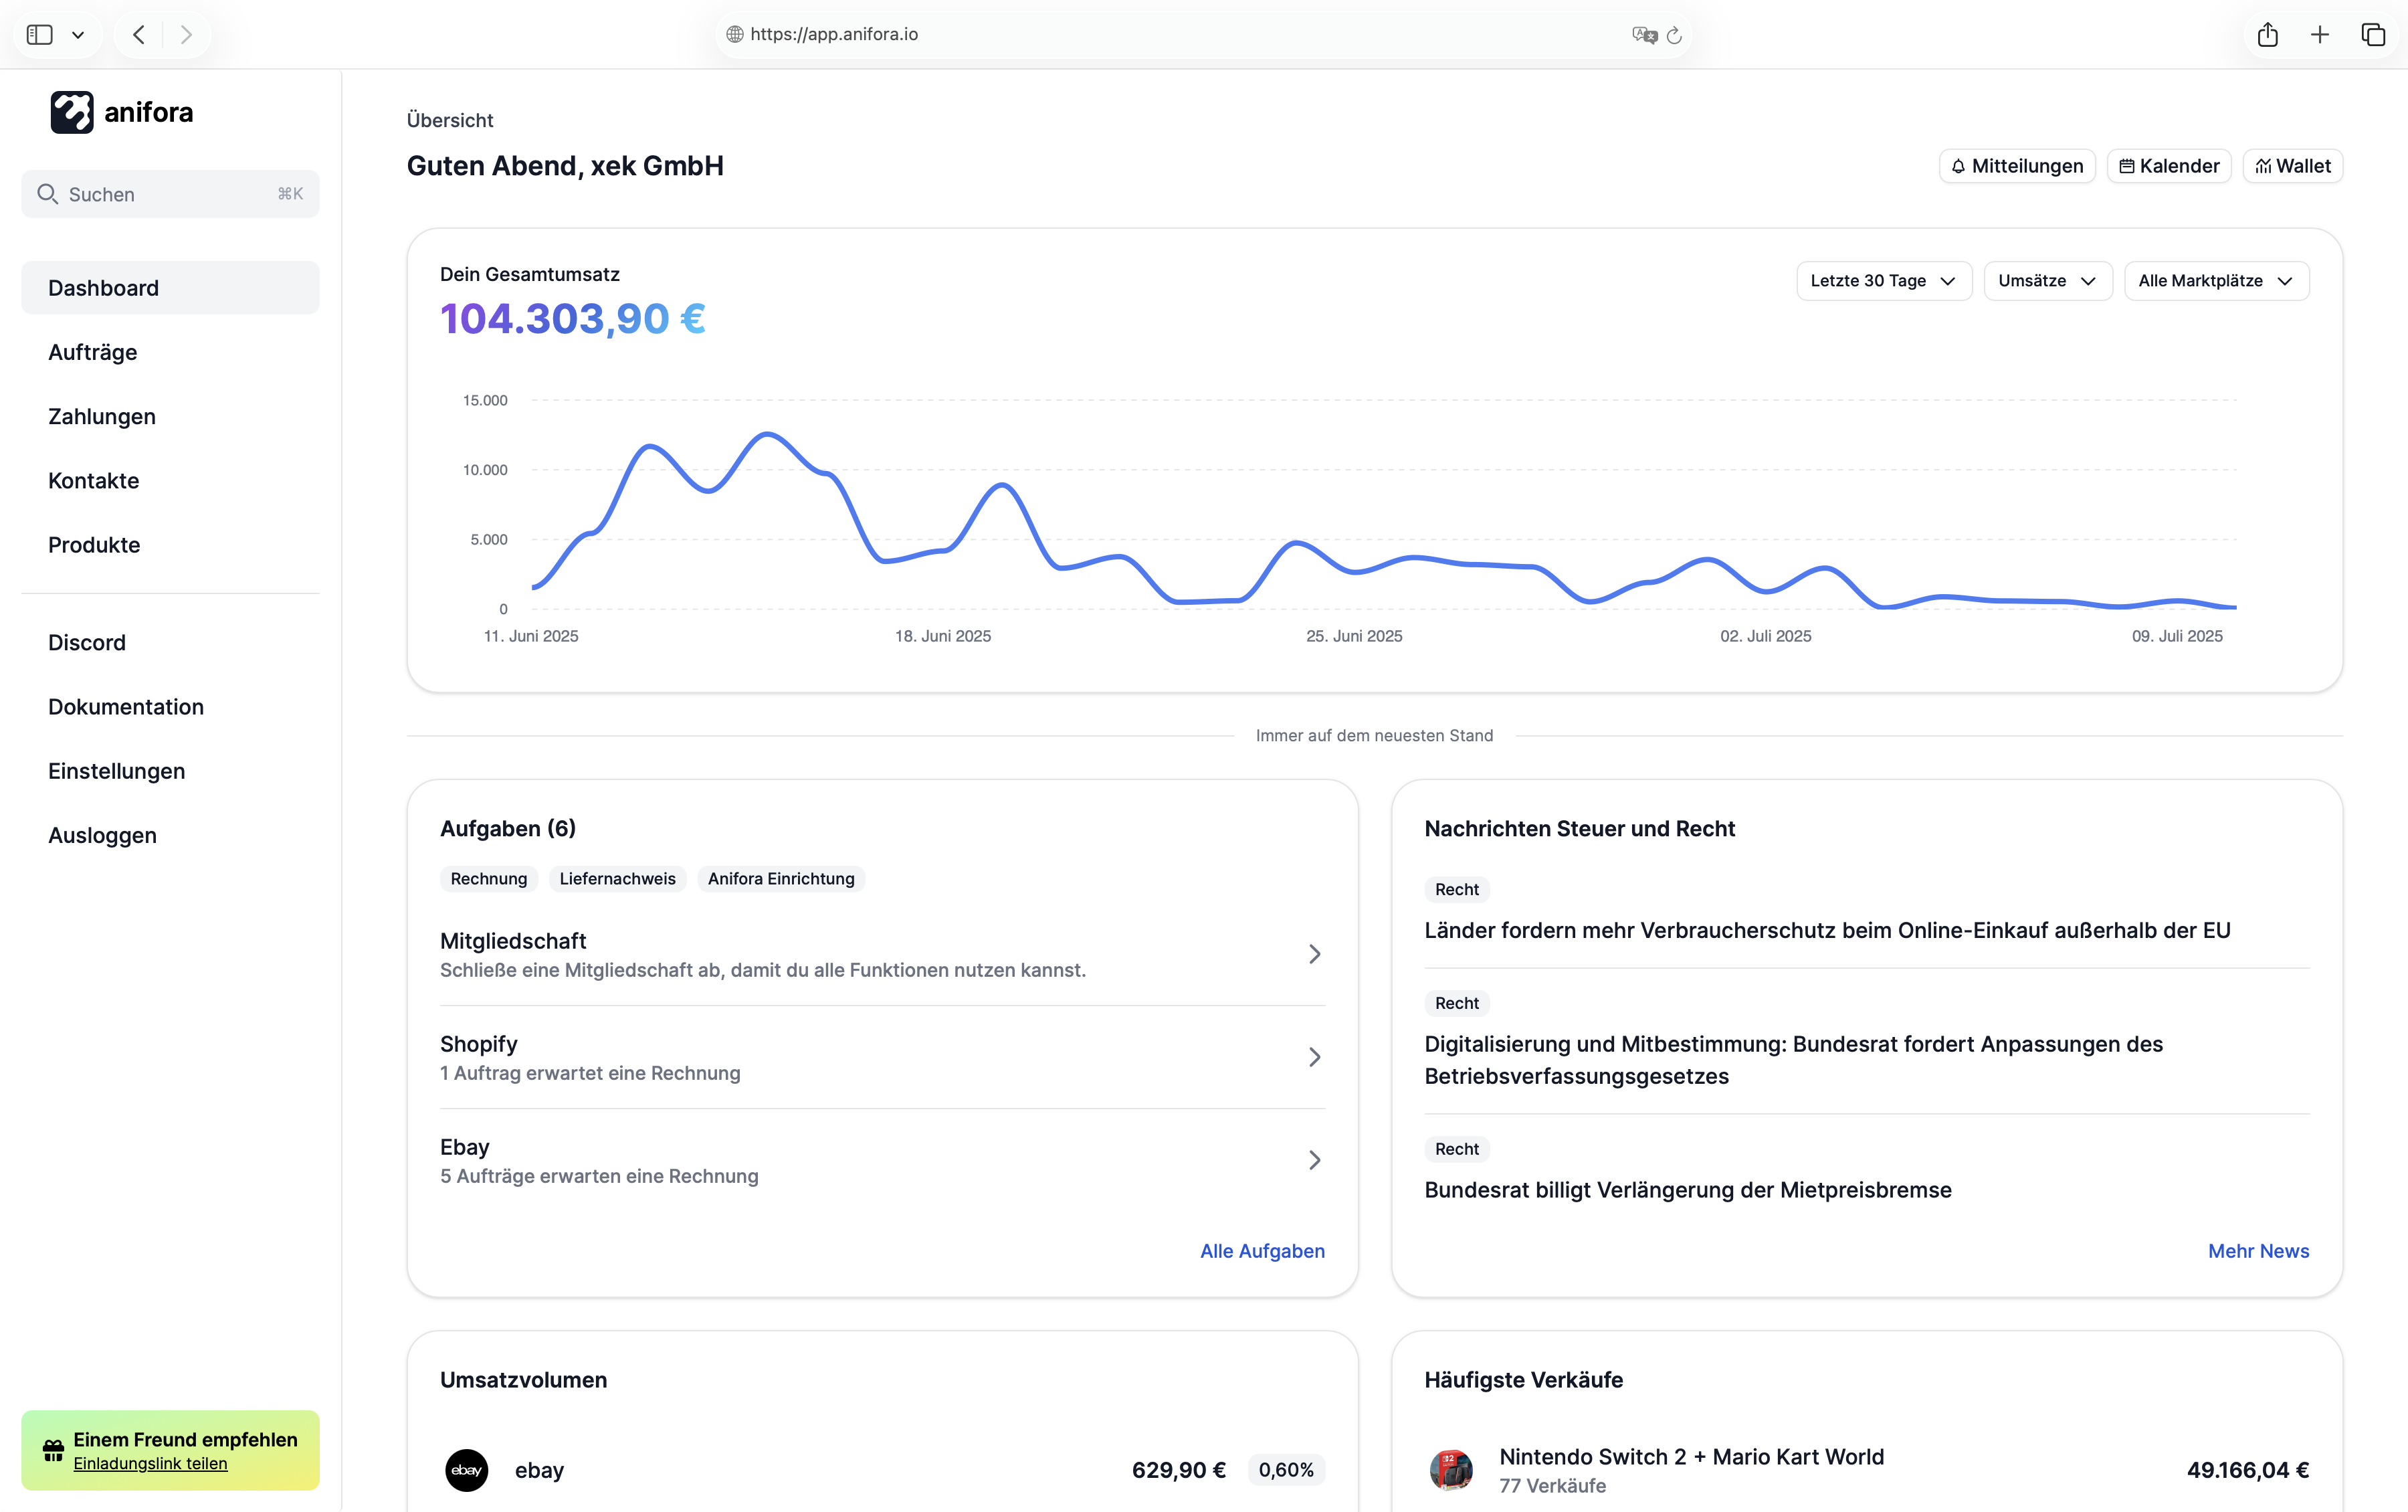Screen dimensions: 2408x1512
Task: Expand the Mitgliedschaft task chevron
Action: [1314, 954]
